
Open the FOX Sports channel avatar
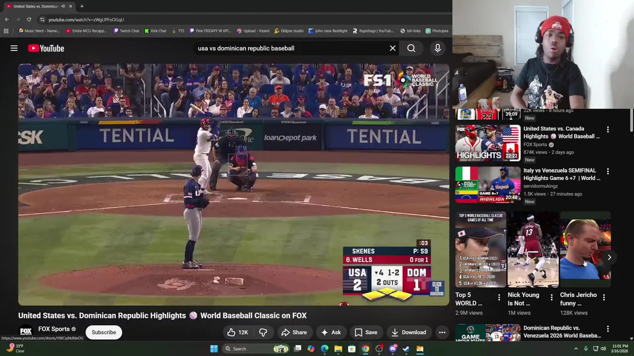click(x=26, y=331)
